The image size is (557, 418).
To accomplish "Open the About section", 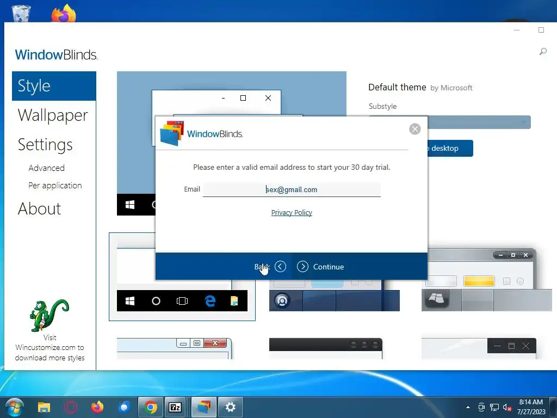I will (39, 208).
